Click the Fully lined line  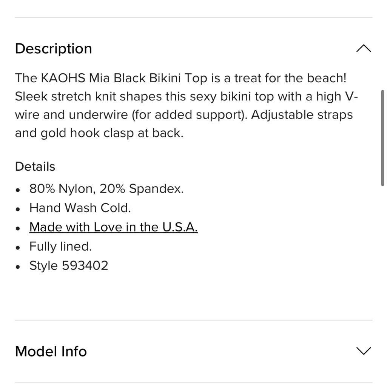point(60,247)
